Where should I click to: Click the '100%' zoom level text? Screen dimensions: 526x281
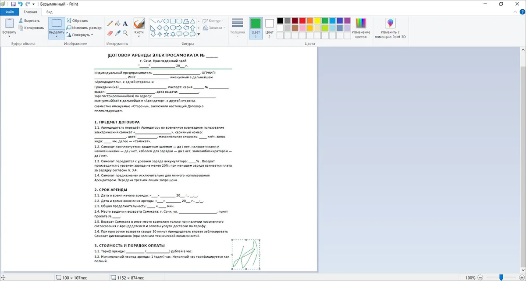pyautogui.click(x=470, y=277)
